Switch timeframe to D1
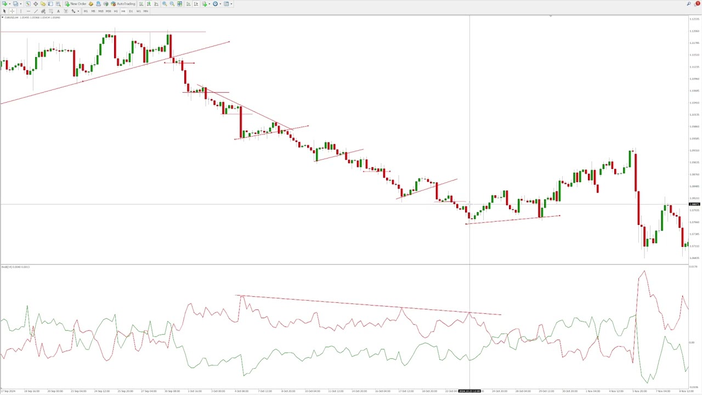Viewport: 702px width, 395px height. click(131, 11)
